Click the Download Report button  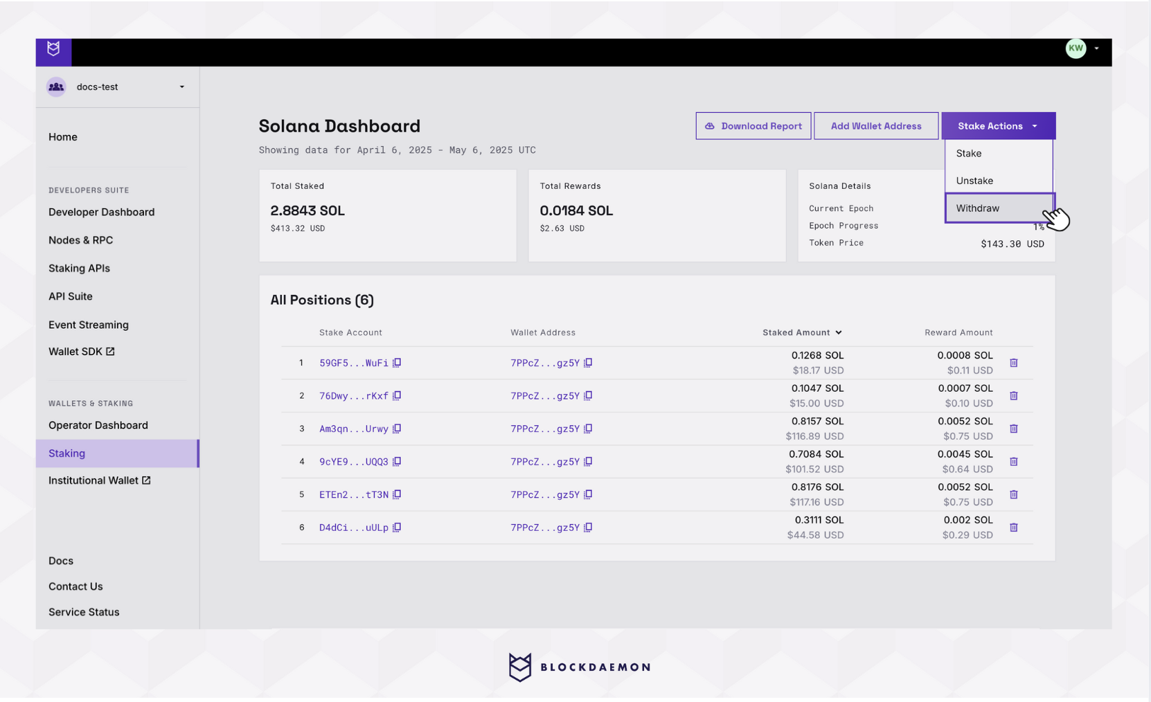pyautogui.click(x=753, y=126)
